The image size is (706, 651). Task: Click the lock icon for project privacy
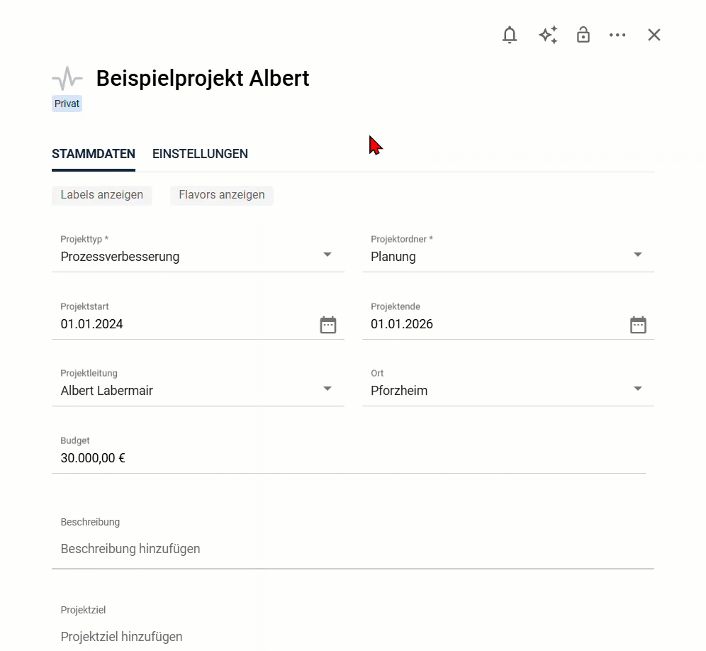point(583,35)
